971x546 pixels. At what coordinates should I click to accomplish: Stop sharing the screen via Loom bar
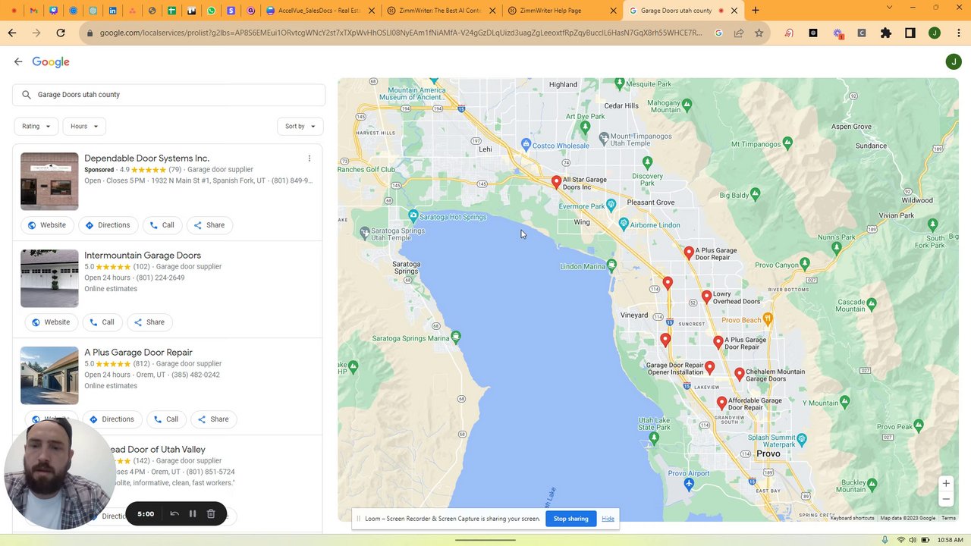(x=570, y=519)
